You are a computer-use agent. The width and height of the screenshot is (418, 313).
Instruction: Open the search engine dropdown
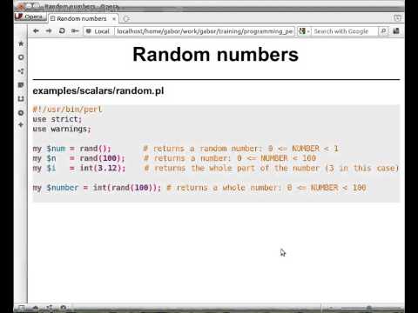tap(304, 31)
